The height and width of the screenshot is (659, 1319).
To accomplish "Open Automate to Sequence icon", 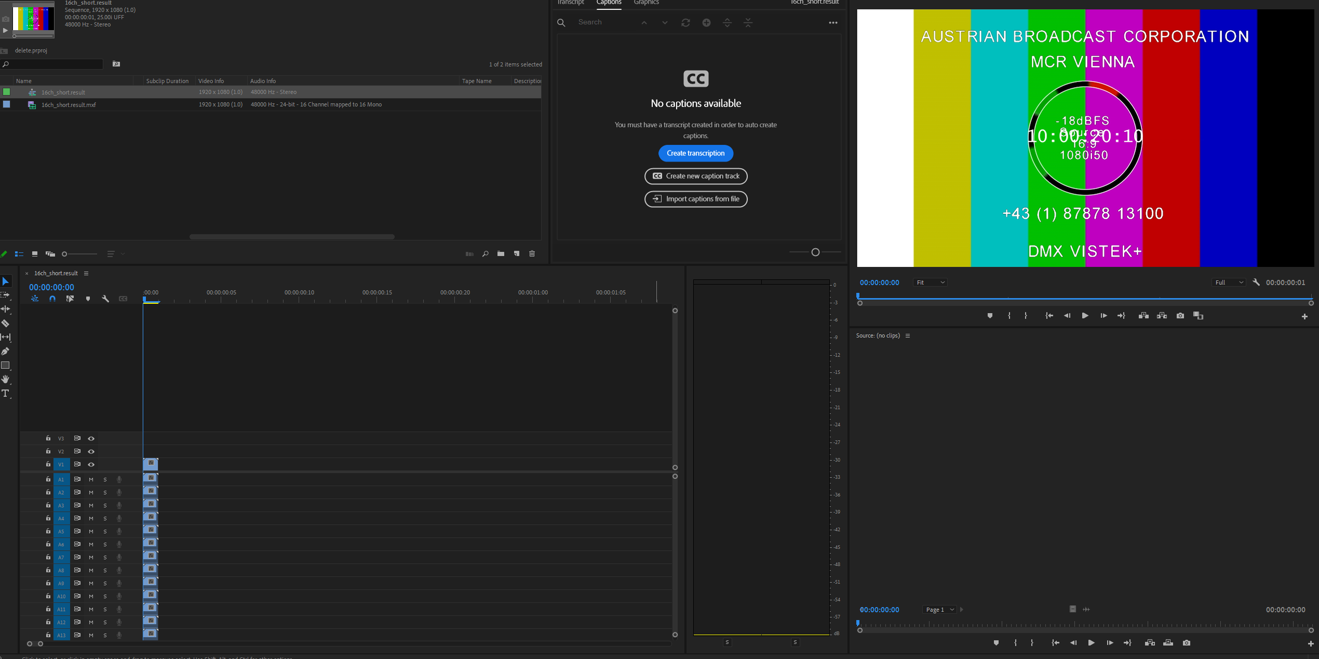I will click(x=469, y=254).
